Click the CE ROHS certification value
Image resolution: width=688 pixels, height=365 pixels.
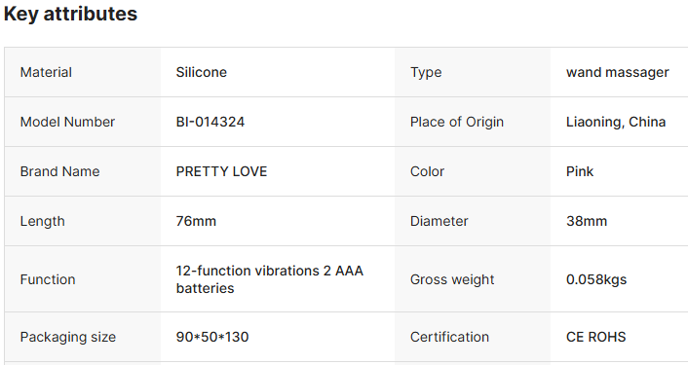click(x=595, y=337)
